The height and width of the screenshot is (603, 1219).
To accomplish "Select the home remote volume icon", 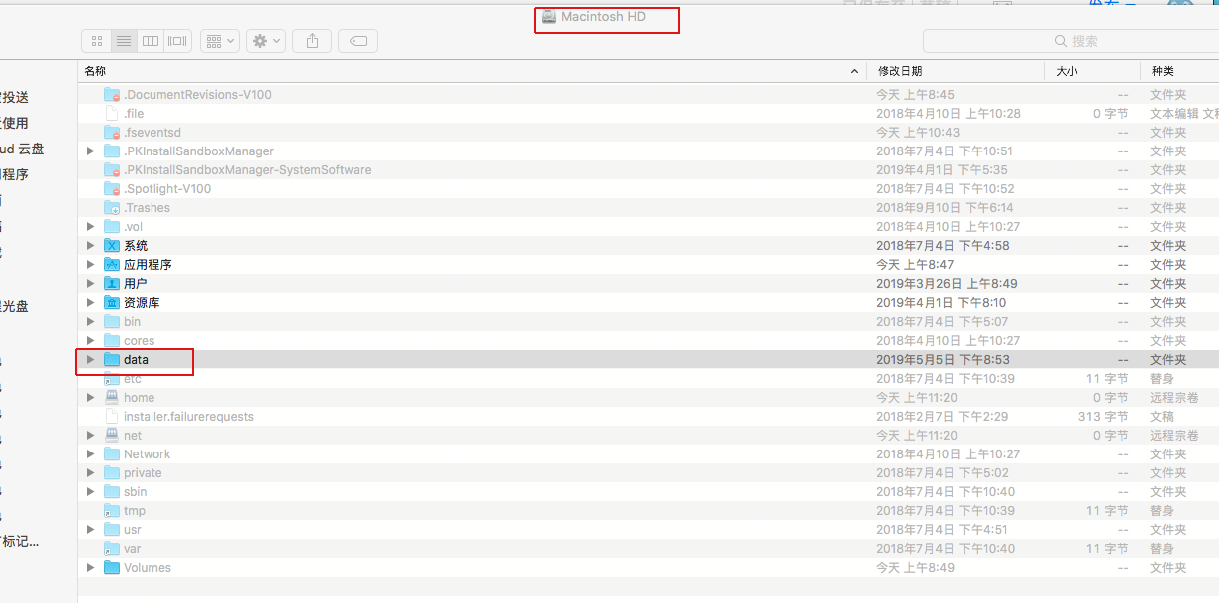I will 112,398.
